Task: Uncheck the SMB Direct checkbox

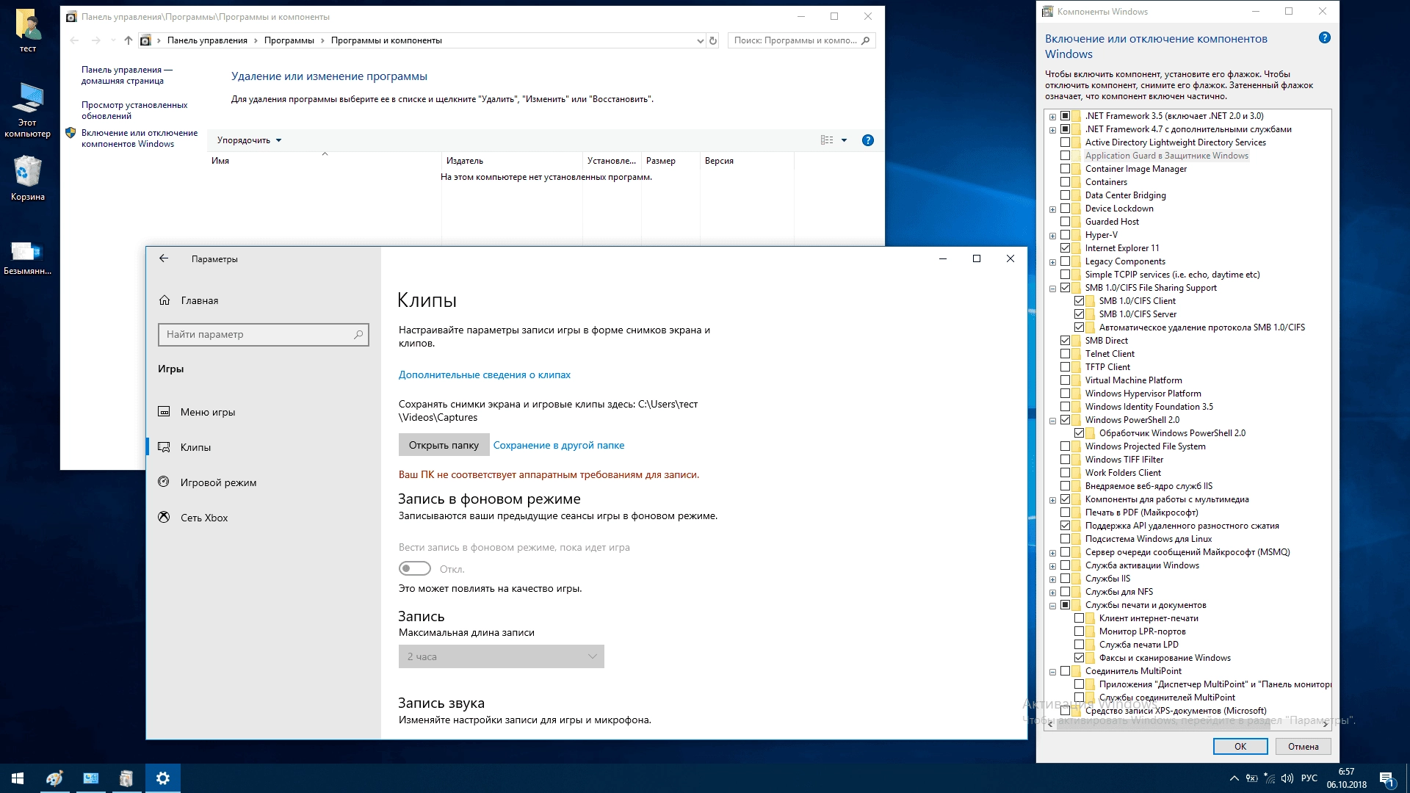Action: point(1065,341)
